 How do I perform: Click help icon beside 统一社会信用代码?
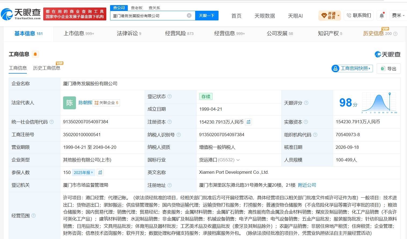coord(52,122)
